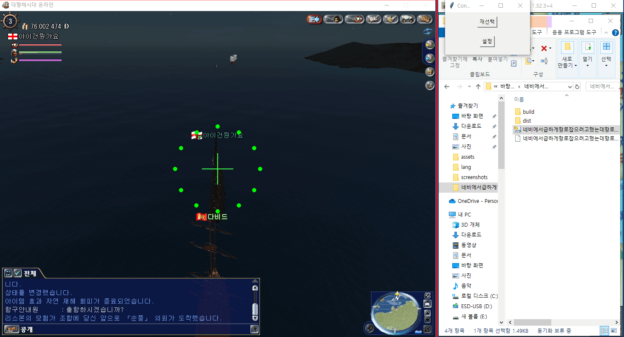
Task: Go back in File Explorer
Action: tap(446, 87)
